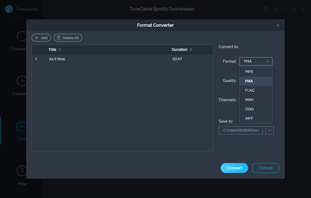Open the hamburger menu in title bar

pos(275,9)
